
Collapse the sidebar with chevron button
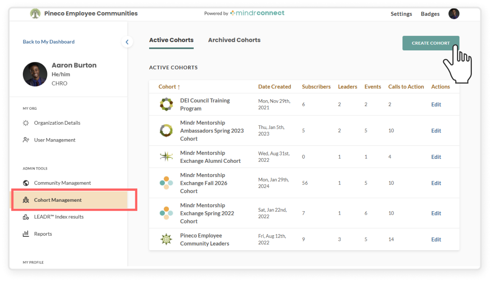(127, 42)
